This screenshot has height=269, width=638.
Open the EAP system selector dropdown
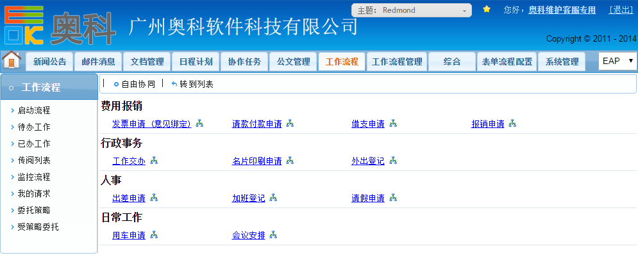tap(617, 61)
